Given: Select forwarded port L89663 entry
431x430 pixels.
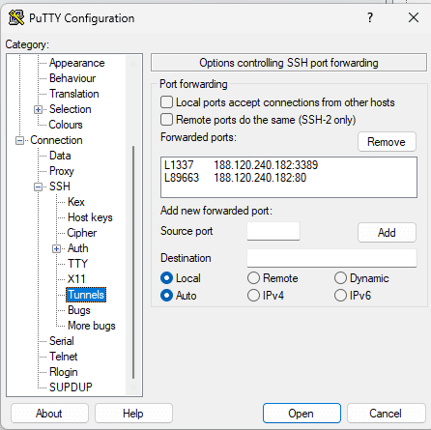Looking at the screenshot, I should 289,178.
